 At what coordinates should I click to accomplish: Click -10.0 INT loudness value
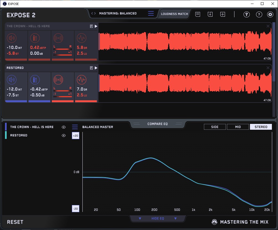click(14, 47)
